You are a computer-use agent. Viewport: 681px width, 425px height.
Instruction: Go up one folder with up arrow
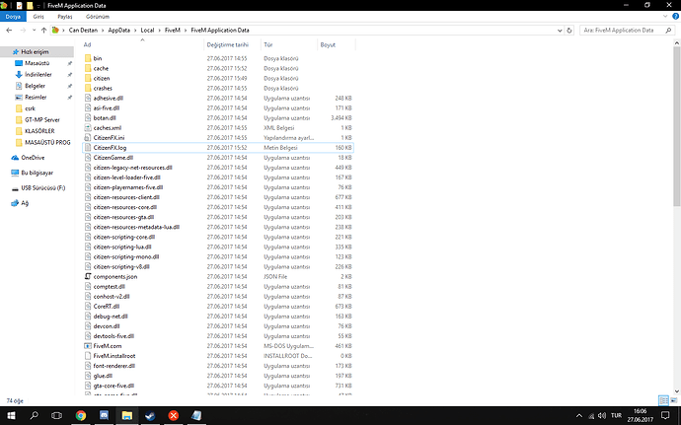click(43, 31)
